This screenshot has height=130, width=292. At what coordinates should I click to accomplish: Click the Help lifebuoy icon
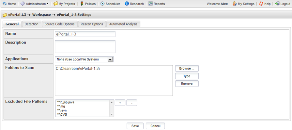coord(261,4)
